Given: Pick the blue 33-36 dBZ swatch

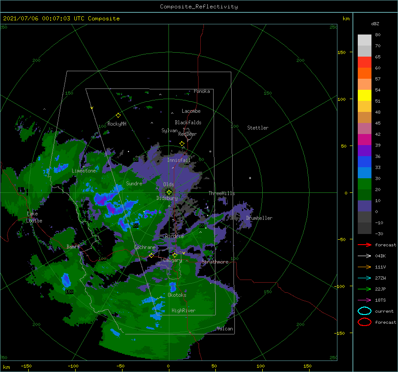Looking at the screenshot, I should [x=364, y=161].
